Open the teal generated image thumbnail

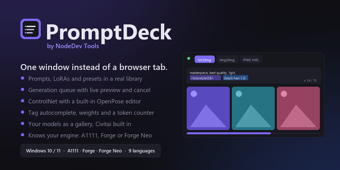[x=253, y=108]
